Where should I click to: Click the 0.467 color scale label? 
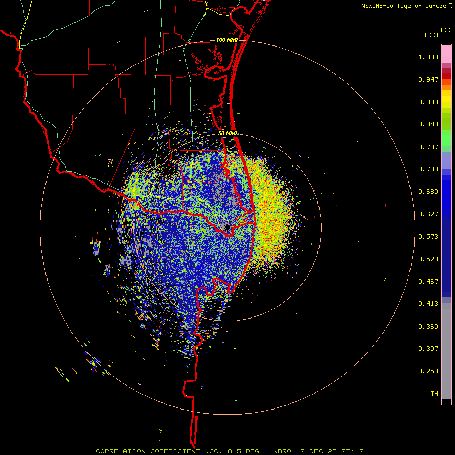pyautogui.click(x=428, y=282)
